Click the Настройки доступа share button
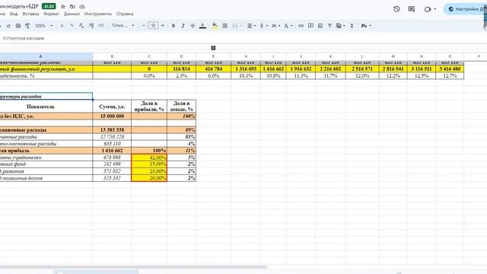The height and width of the screenshot is (274, 487). (x=465, y=9)
